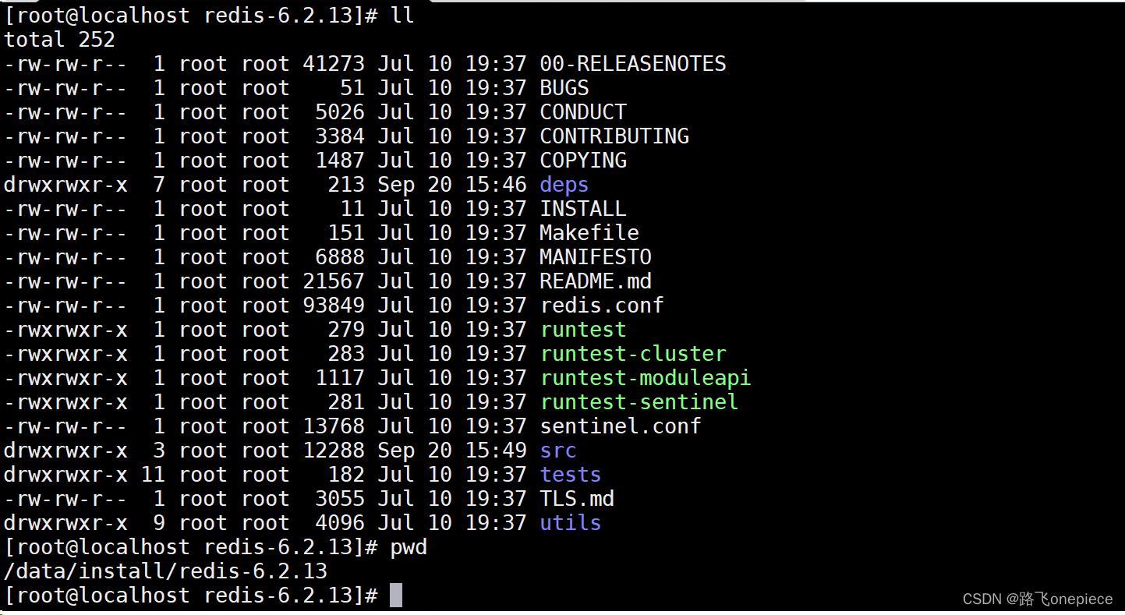This screenshot has height=615, width=1125.
Task: Click the BUGS file name
Action: 564,88
